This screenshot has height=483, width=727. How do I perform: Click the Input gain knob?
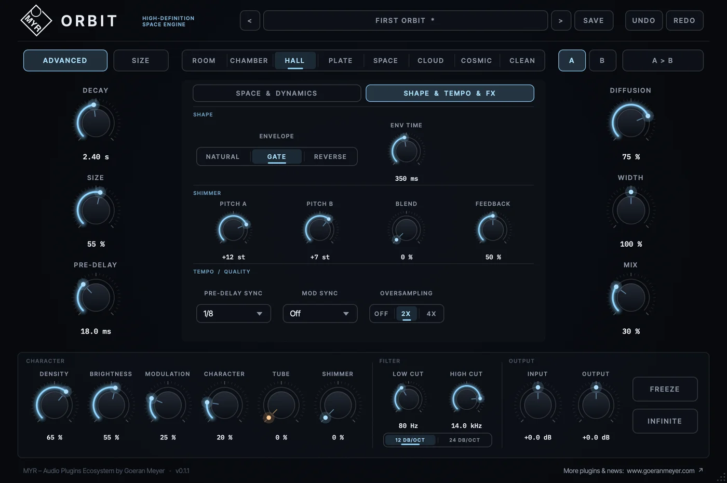537,405
